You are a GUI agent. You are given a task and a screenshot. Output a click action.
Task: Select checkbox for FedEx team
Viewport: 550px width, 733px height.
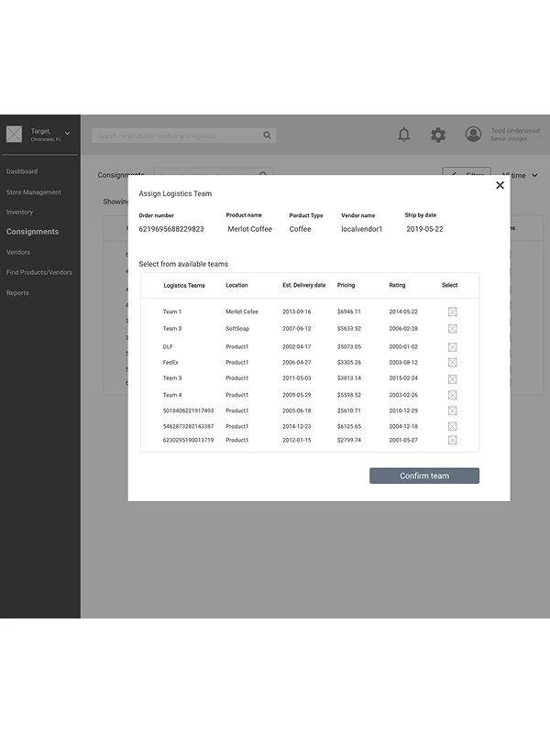(452, 362)
